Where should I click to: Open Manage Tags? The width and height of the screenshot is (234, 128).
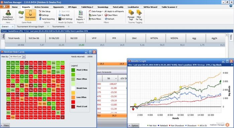coord(131,15)
